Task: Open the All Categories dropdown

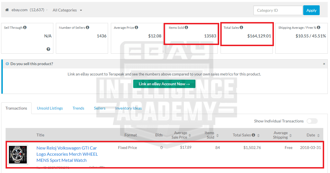Action: coord(67,10)
